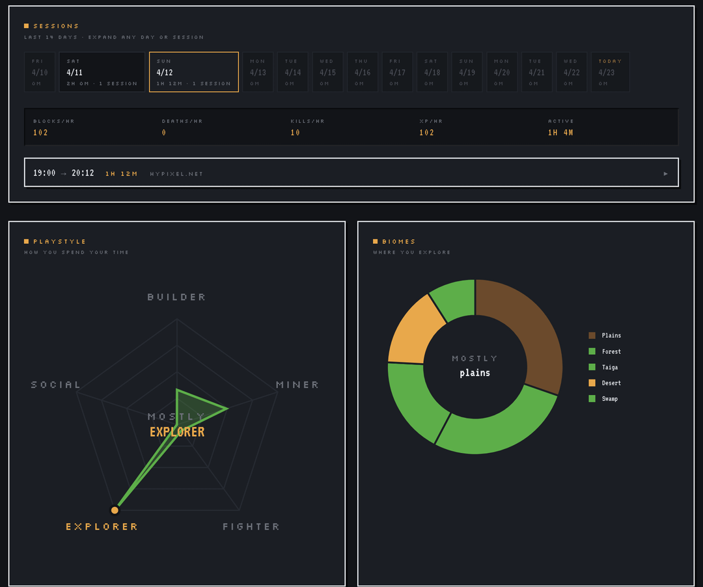This screenshot has height=587, width=703.
Task: Click the Builder axis label on radar
Action: (176, 297)
